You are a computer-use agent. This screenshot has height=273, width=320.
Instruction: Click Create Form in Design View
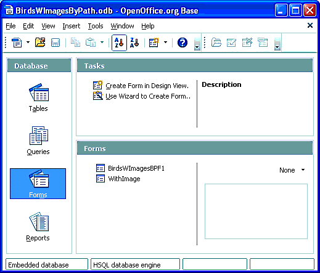141,86
